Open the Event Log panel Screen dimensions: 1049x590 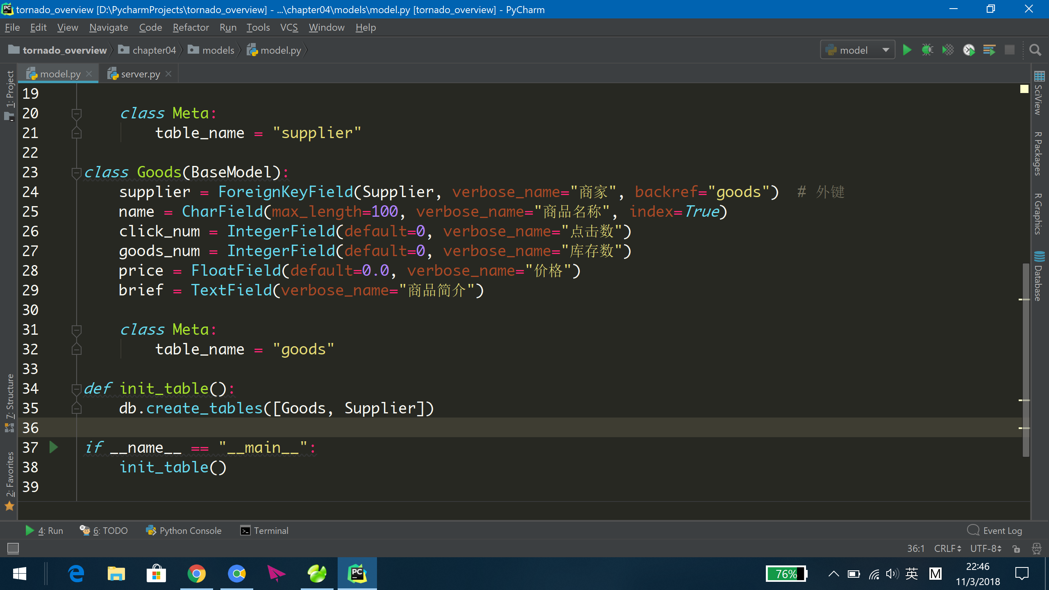click(x=995, y=531)
